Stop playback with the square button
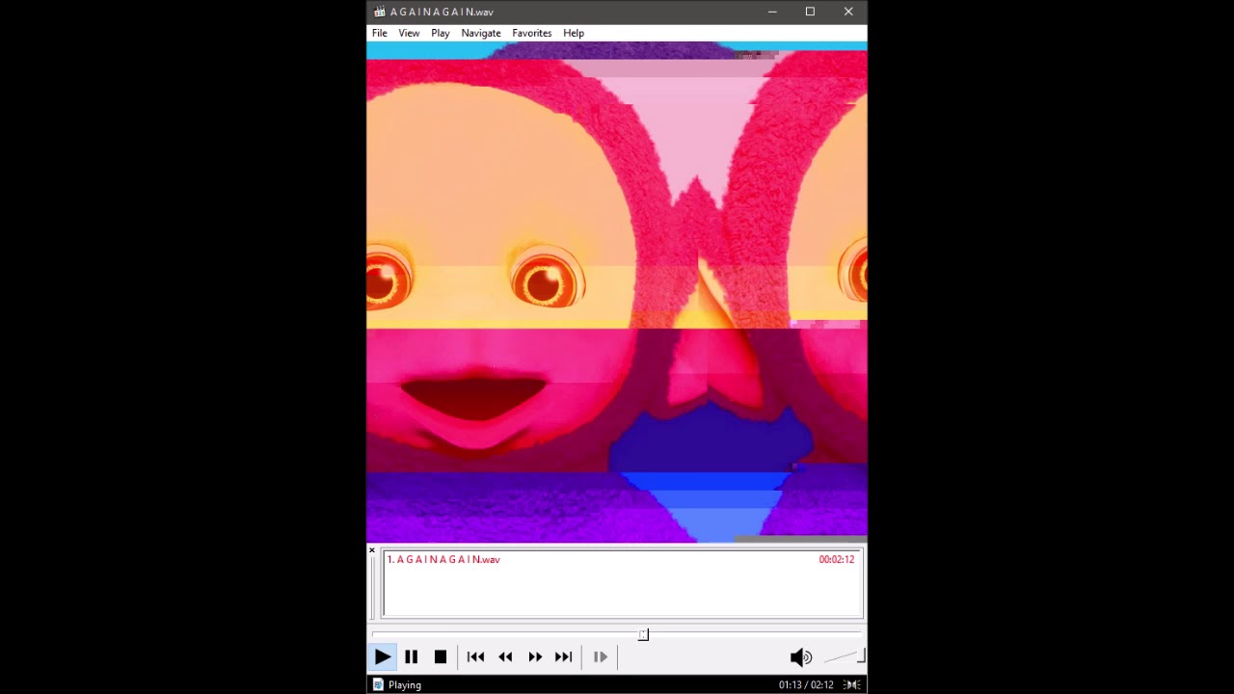The height and width of the screenshot is (694, 1234). [x=441, y=657]
